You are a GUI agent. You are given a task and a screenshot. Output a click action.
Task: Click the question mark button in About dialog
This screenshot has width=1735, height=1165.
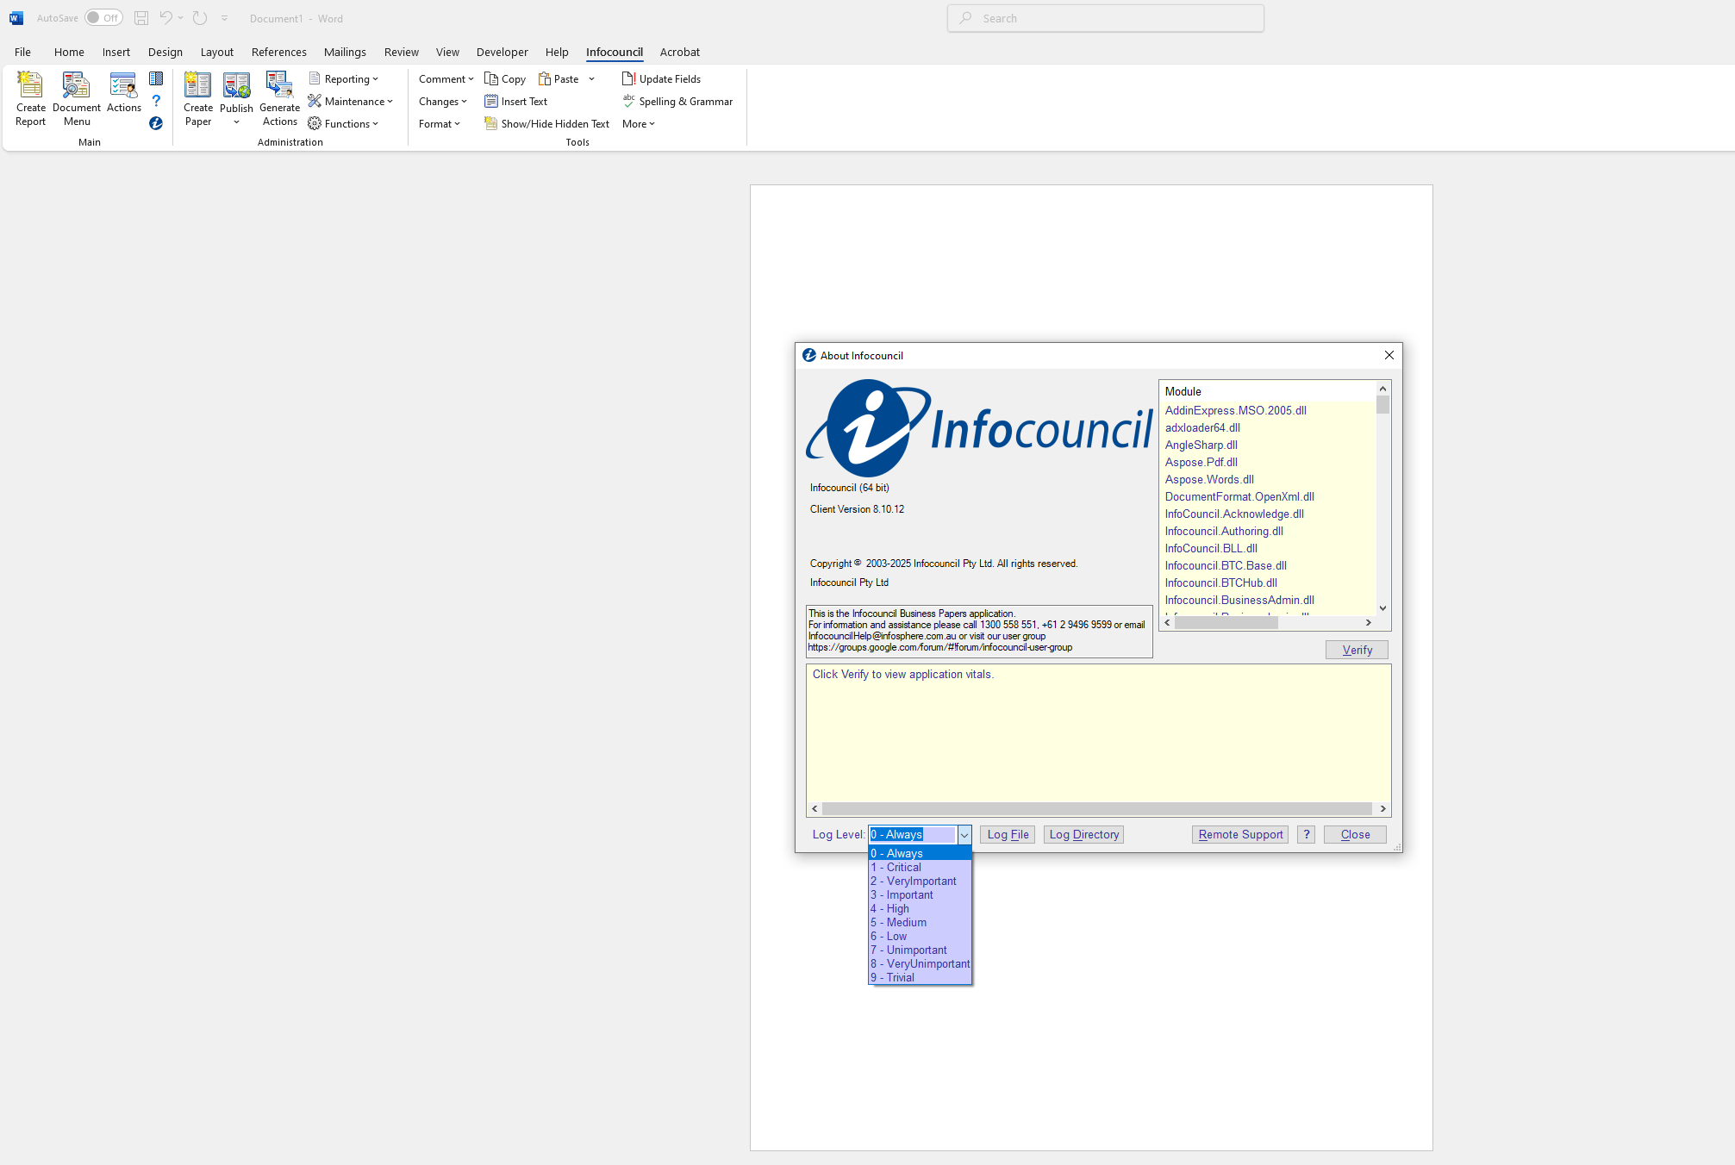(x=1307, y=834)
